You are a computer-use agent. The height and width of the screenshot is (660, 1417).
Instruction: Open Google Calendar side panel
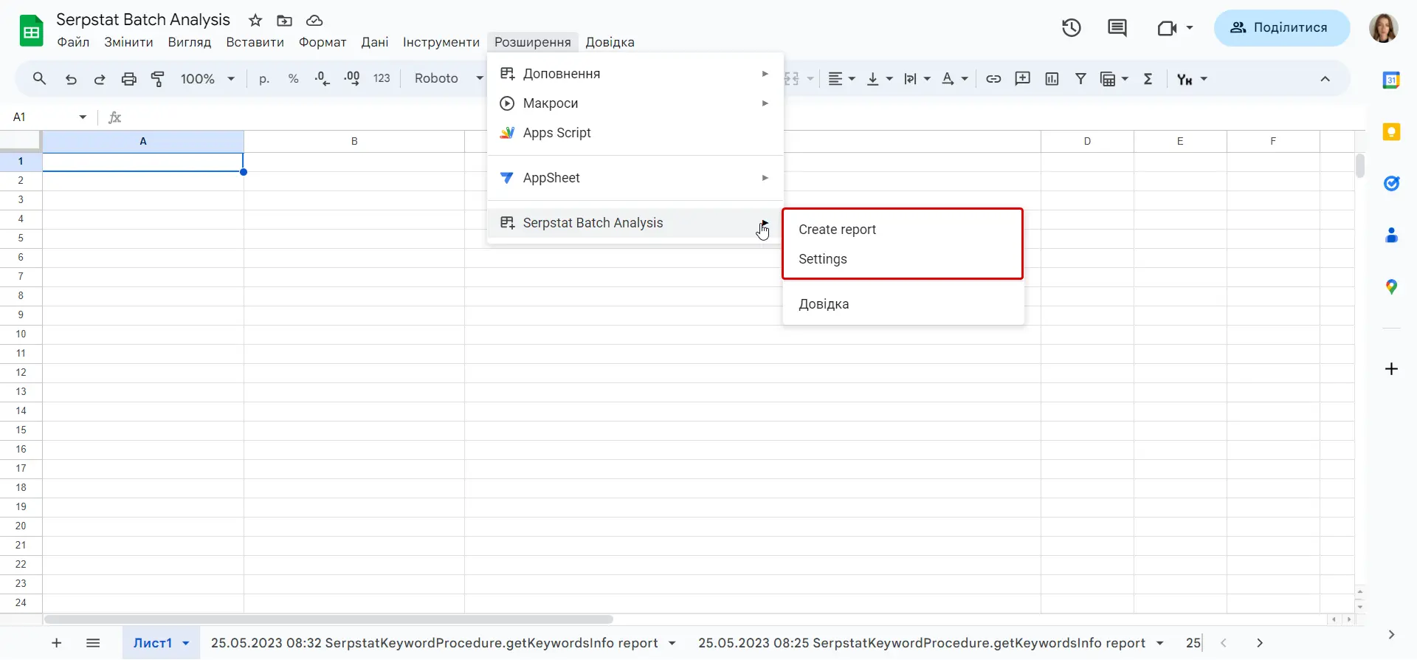1391,80
